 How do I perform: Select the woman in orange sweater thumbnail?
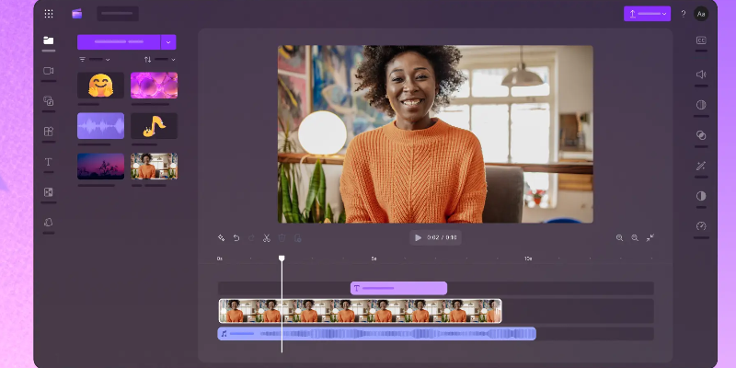154,167
